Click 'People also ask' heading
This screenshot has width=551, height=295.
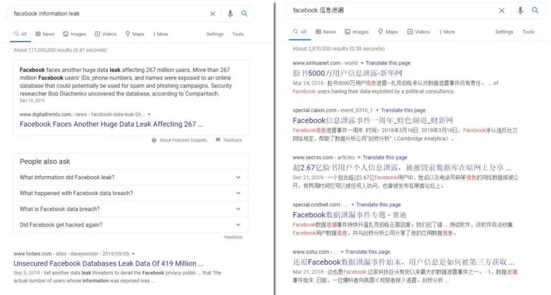[44, 161]
